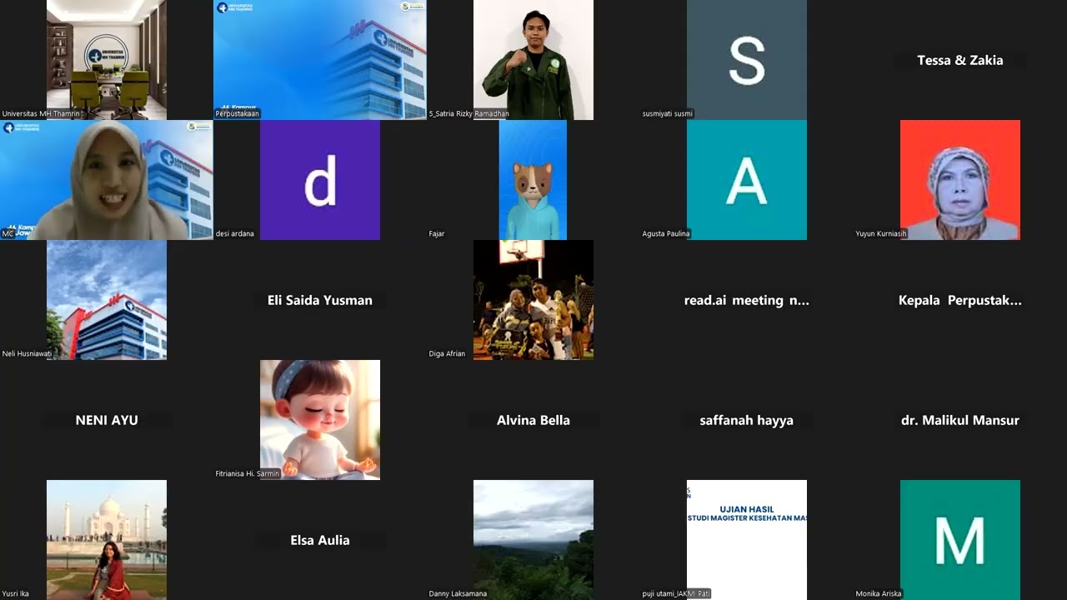The height and width of the screenshot is (600, 1067).
Task: Select Yusri ika Taj Mahal photo tile
Action: [107, 540]
